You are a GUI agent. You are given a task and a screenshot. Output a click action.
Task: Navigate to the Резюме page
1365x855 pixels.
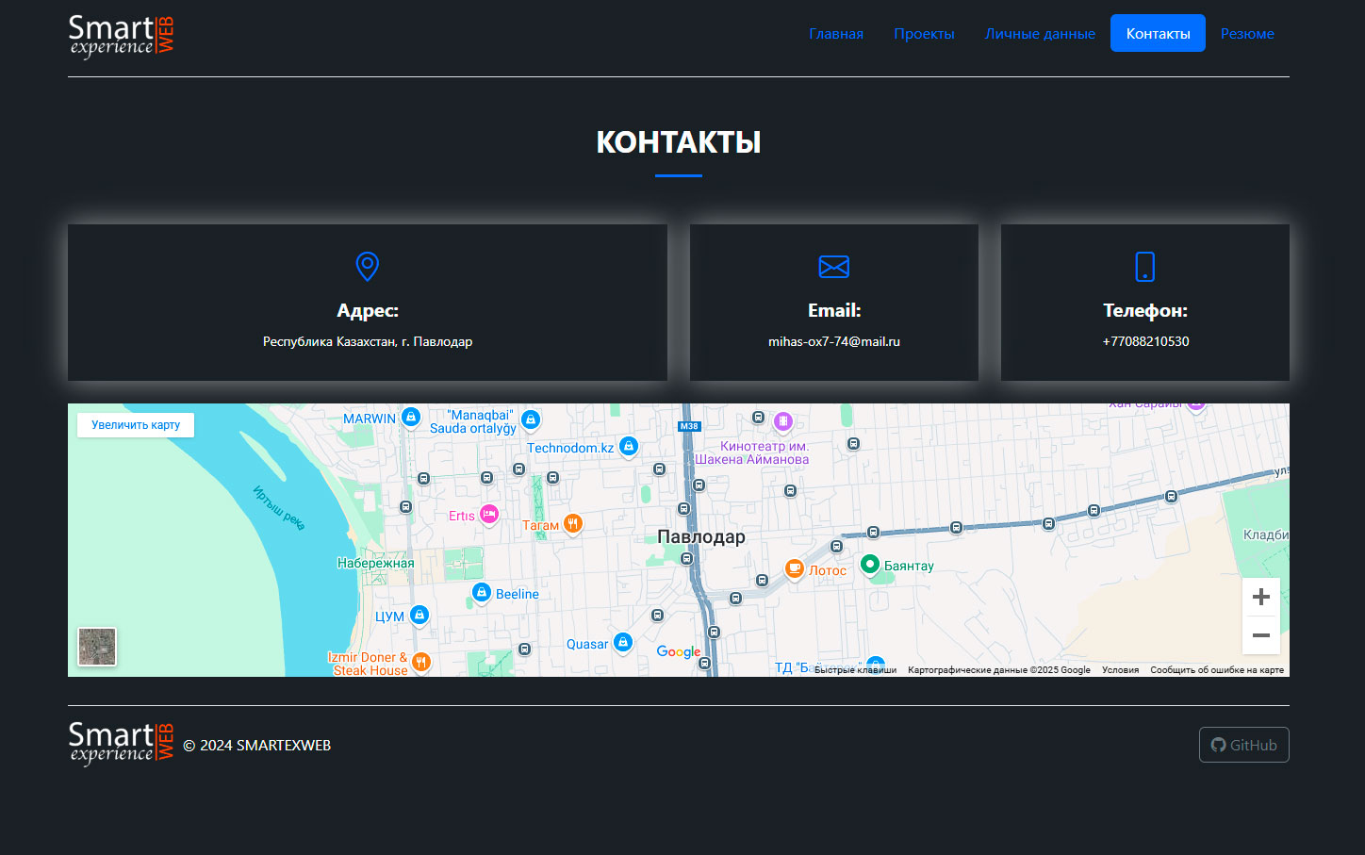(1246, 34)
